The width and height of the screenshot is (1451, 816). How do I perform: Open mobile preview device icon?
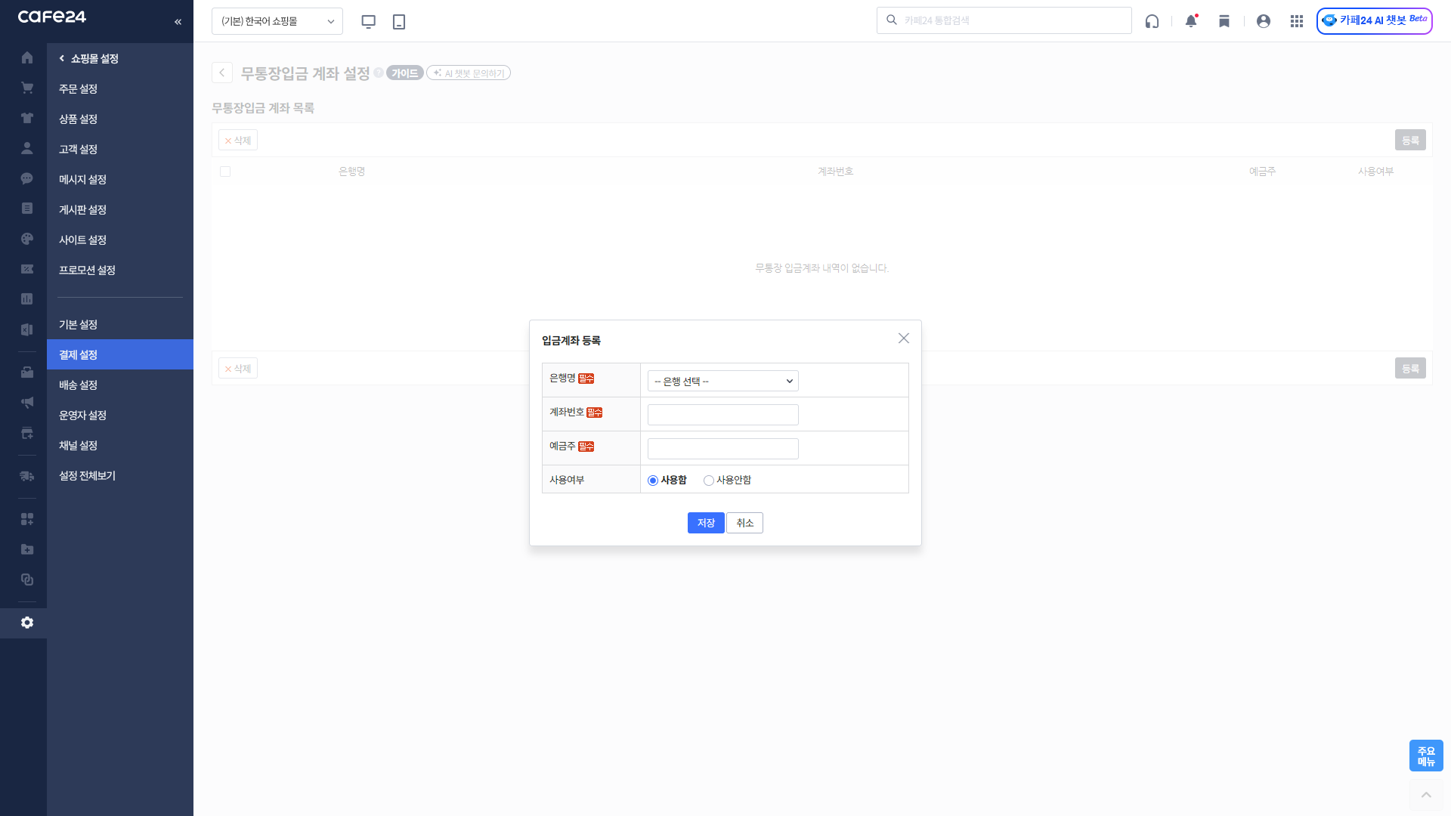pyautogui.click(x=399, y=21)
